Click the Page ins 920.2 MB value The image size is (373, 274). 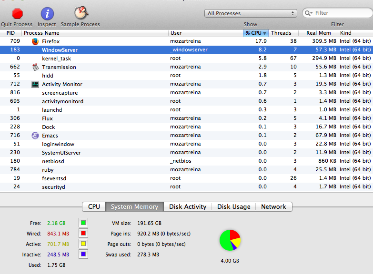(x=164, y=234)
